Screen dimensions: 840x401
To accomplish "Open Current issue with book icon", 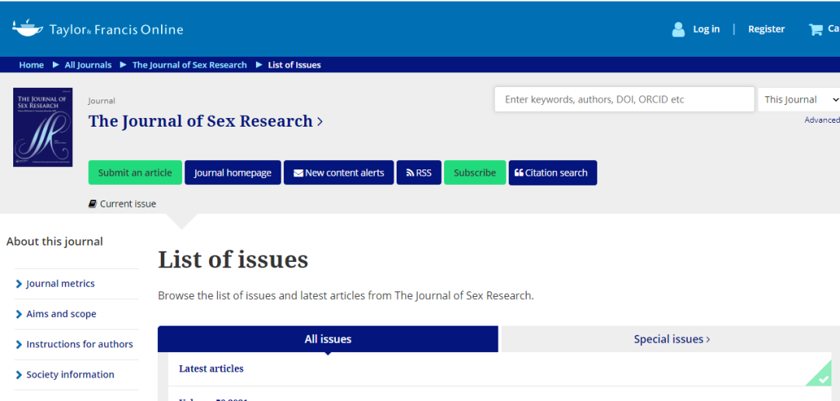I will tap(122, 204).
